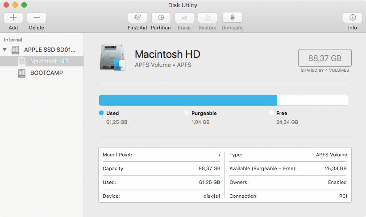Collapse the APPLE SSD disclosure triangle

(4, 49)
